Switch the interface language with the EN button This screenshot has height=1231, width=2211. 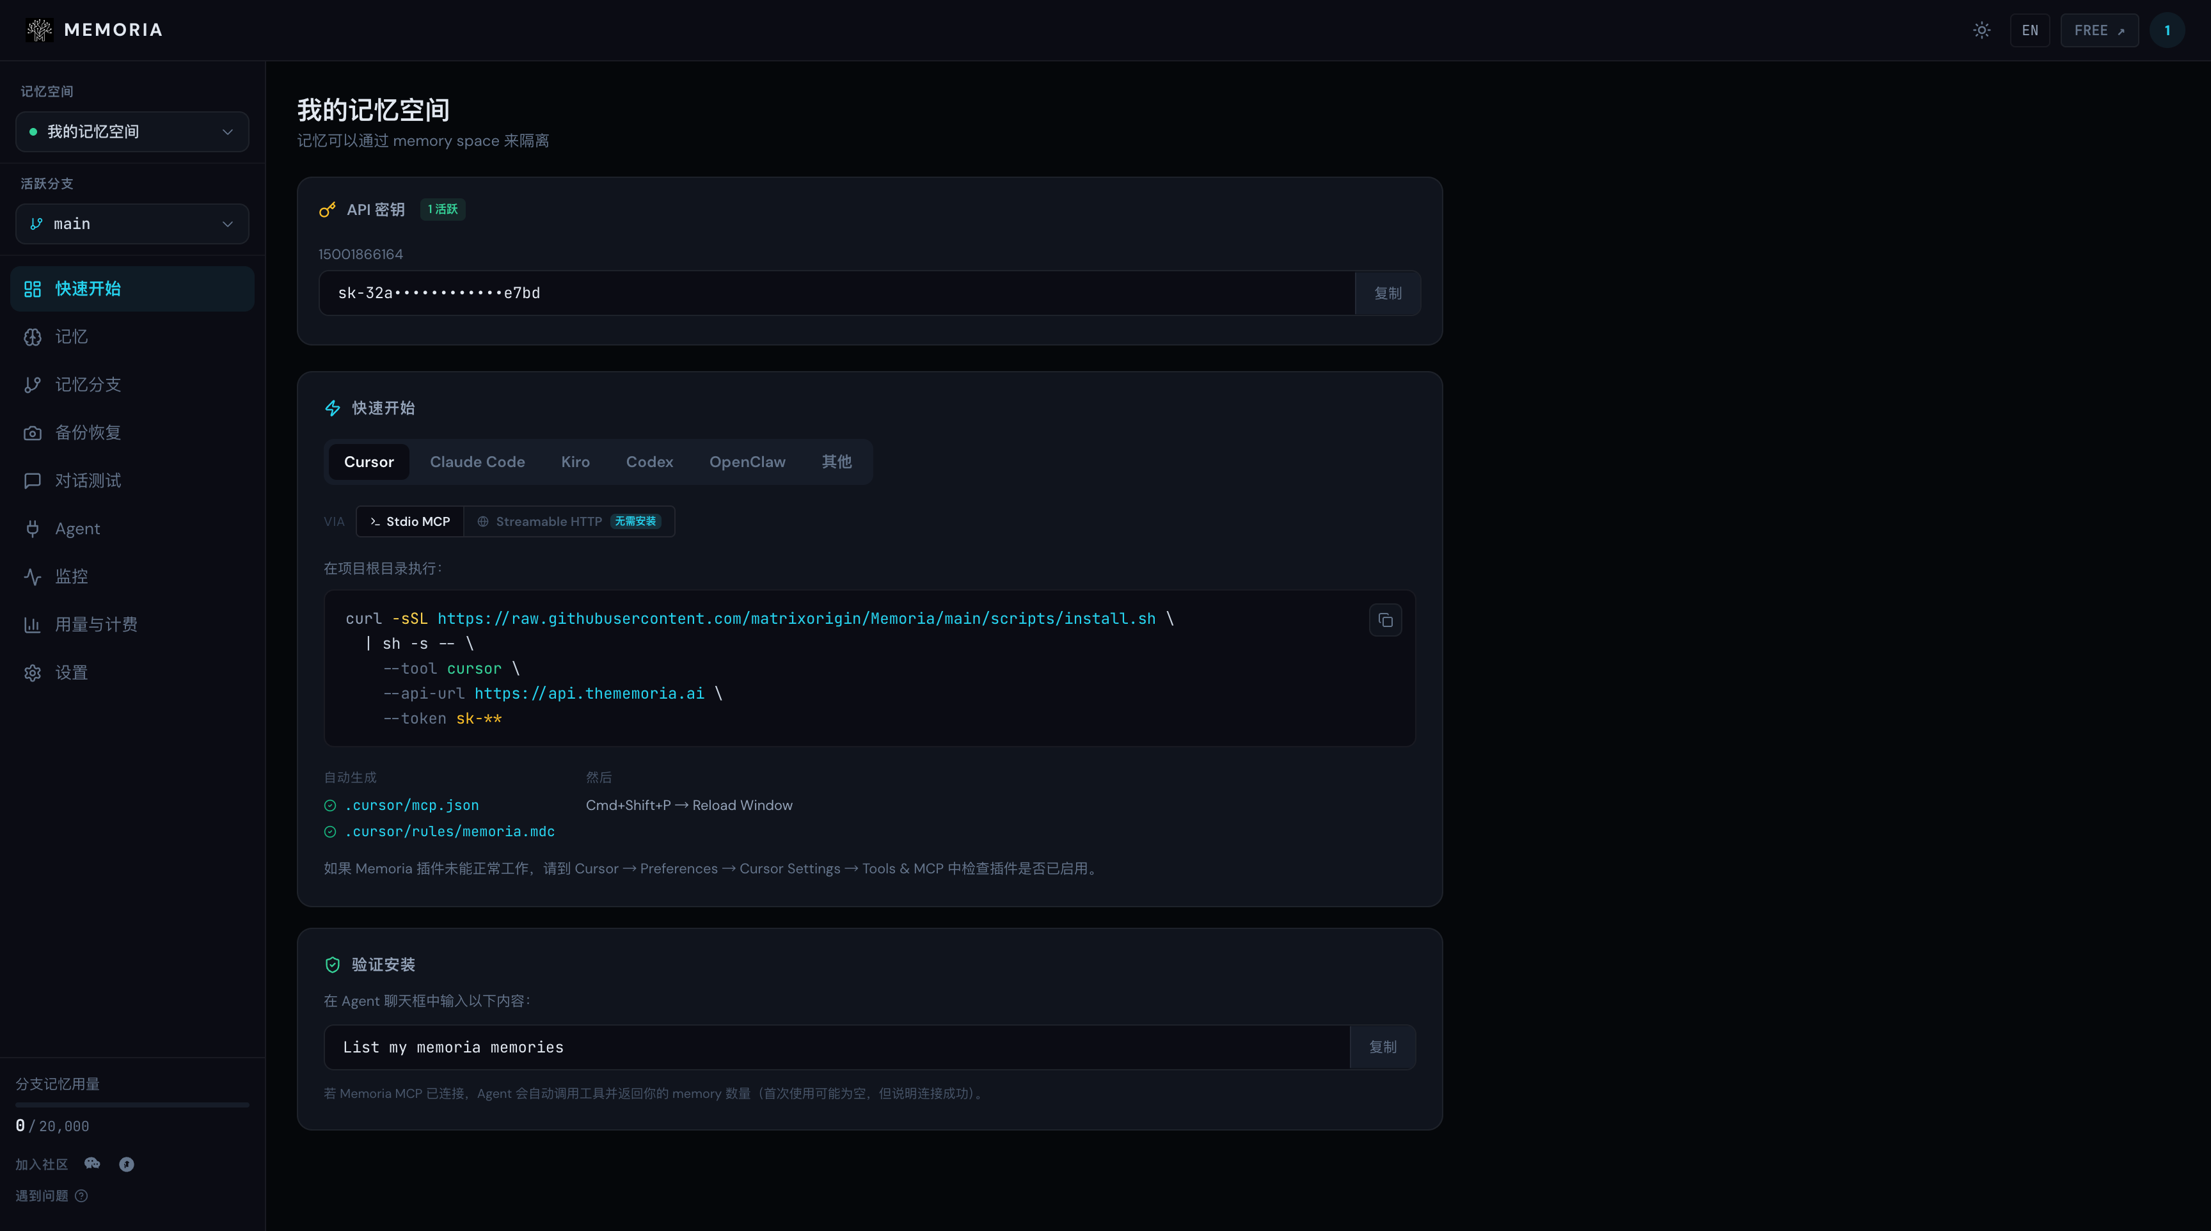(2029, 30)
